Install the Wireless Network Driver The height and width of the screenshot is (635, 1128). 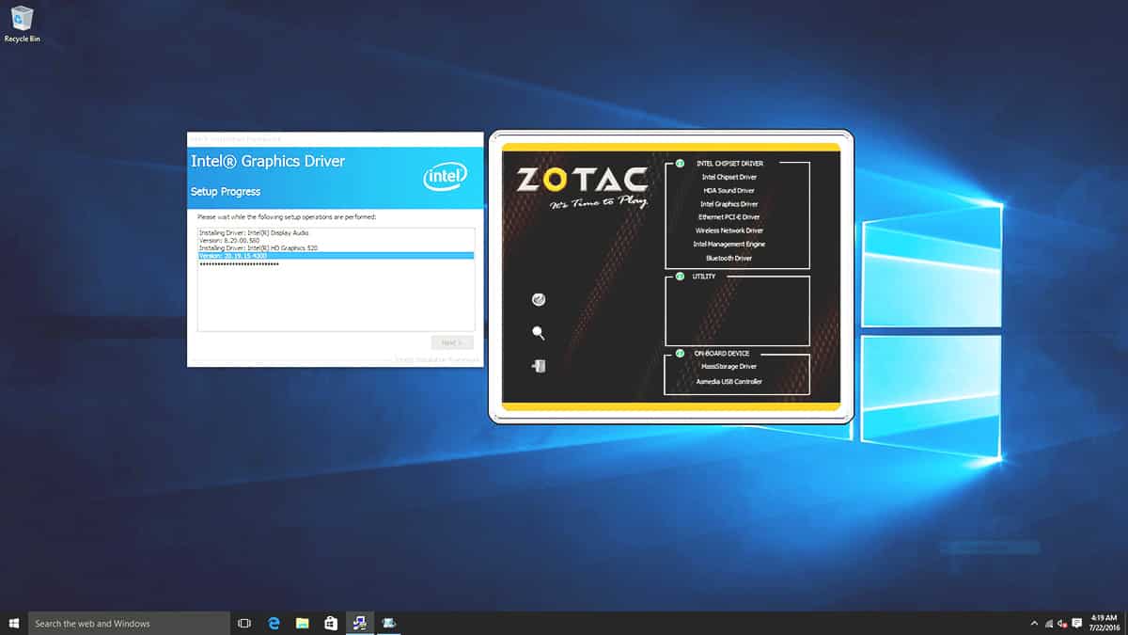point(728,230)
